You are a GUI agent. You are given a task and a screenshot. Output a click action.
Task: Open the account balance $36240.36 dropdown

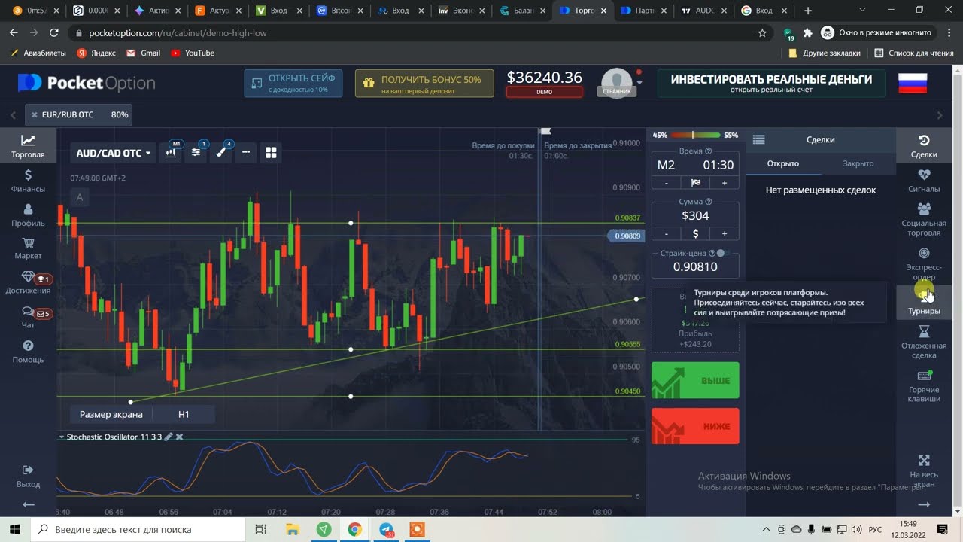pos(544,83)
